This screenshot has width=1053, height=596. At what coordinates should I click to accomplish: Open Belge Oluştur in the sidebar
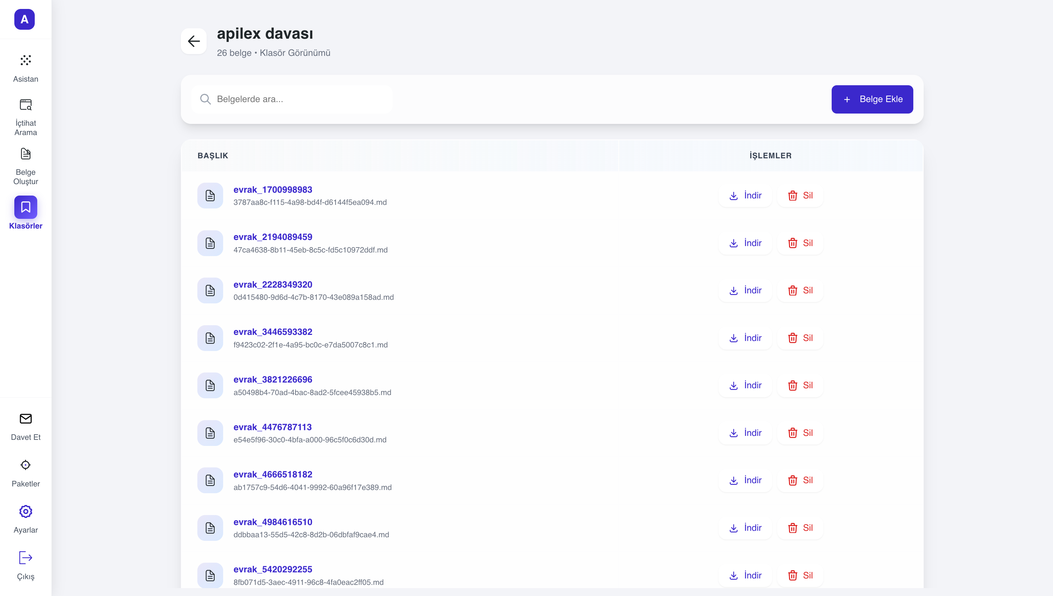point(25,154)
